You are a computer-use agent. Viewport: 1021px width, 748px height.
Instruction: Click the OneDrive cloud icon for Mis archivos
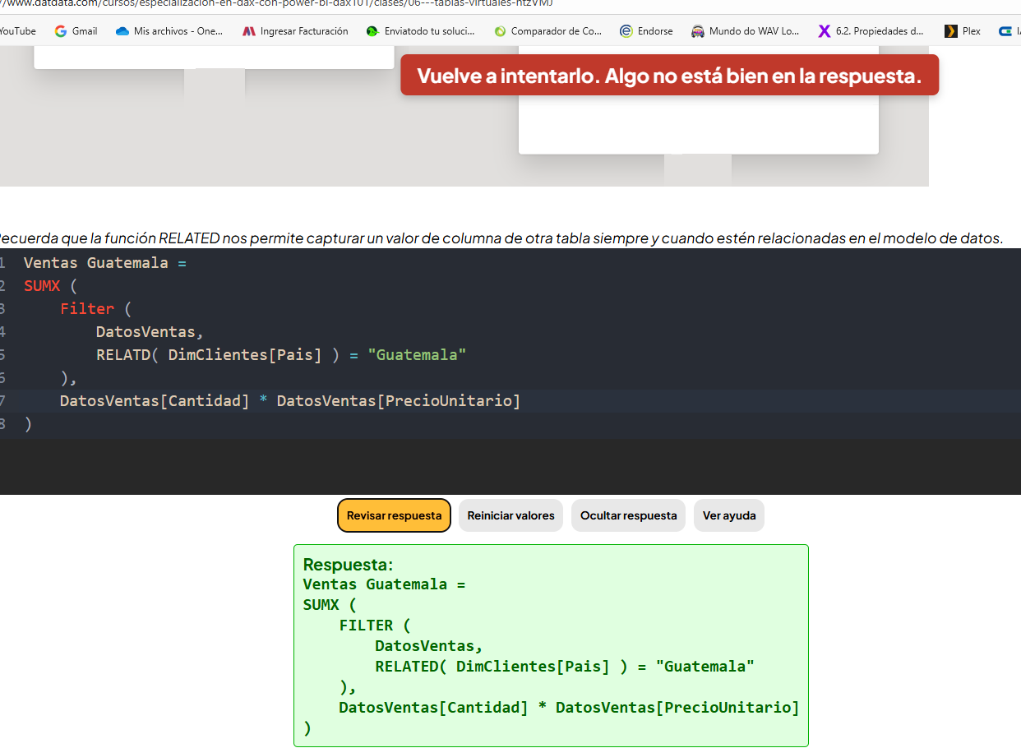tap(122, 31)
